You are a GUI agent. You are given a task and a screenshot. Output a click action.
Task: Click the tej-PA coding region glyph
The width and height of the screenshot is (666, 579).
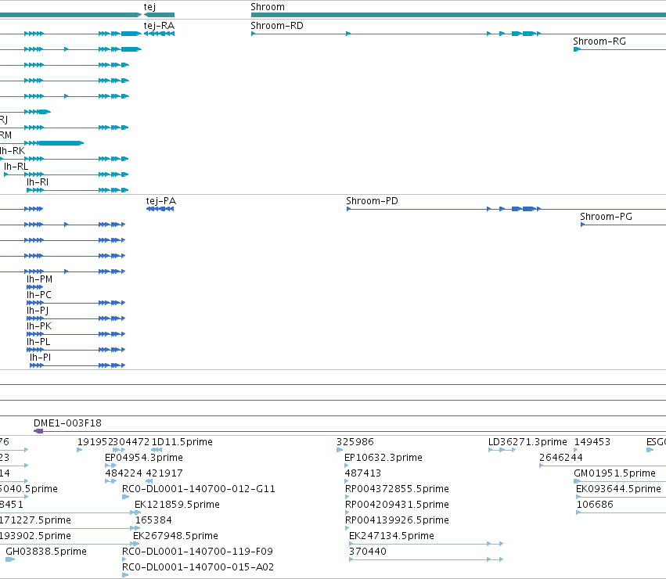pos(160,209)
